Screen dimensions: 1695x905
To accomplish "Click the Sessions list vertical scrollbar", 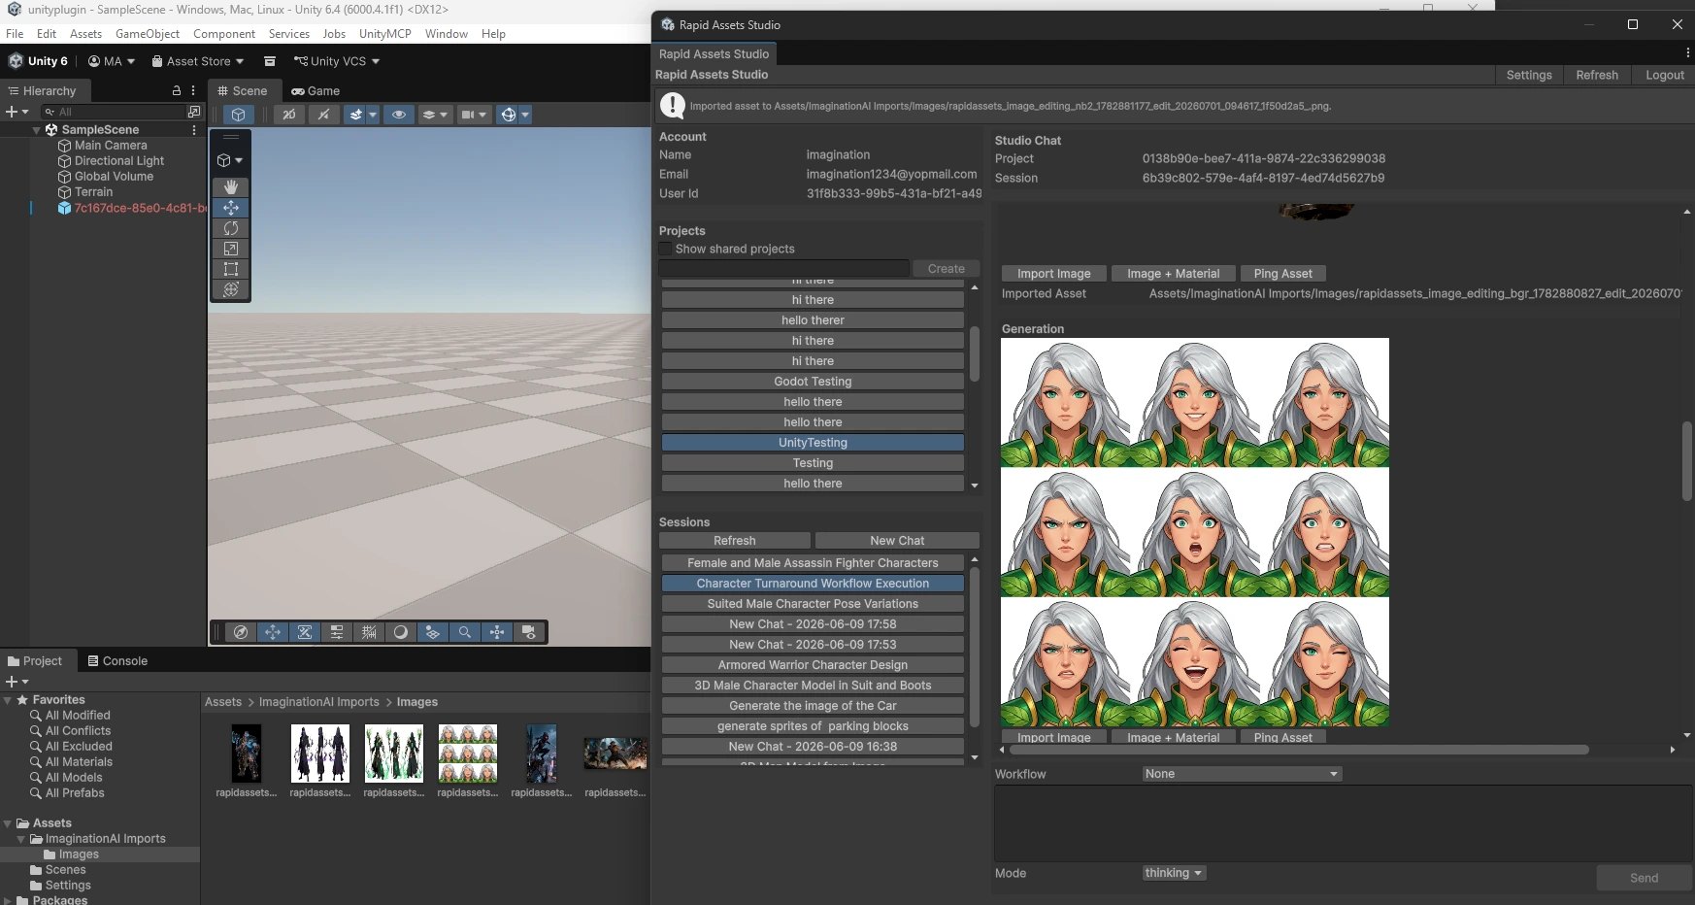I will point(975,647).
